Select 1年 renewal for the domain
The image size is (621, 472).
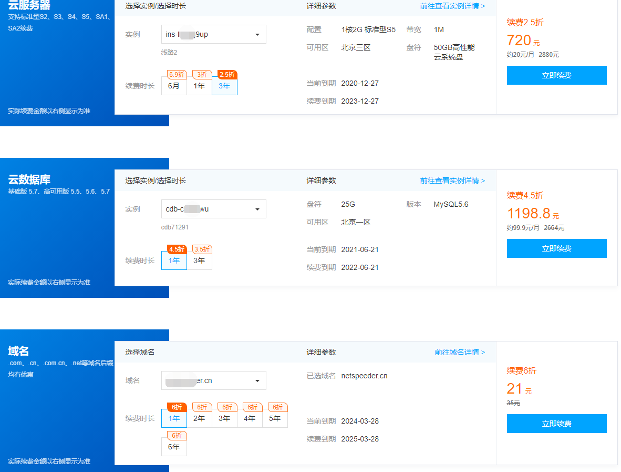coord(174,418)
